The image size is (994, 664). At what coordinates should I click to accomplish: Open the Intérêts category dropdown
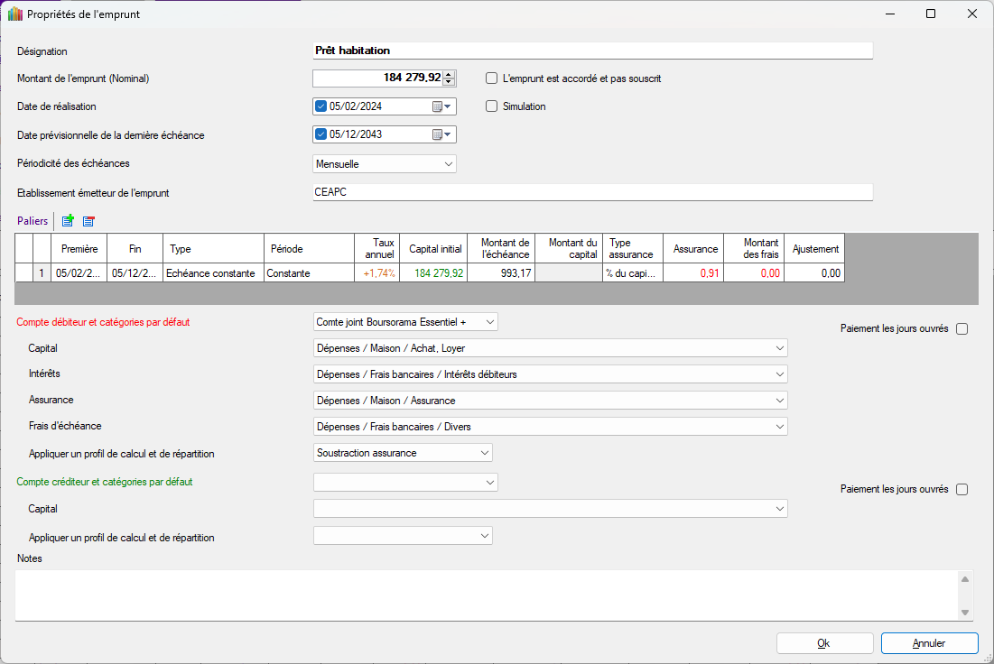pyautogui.click(x=779, y=374)
